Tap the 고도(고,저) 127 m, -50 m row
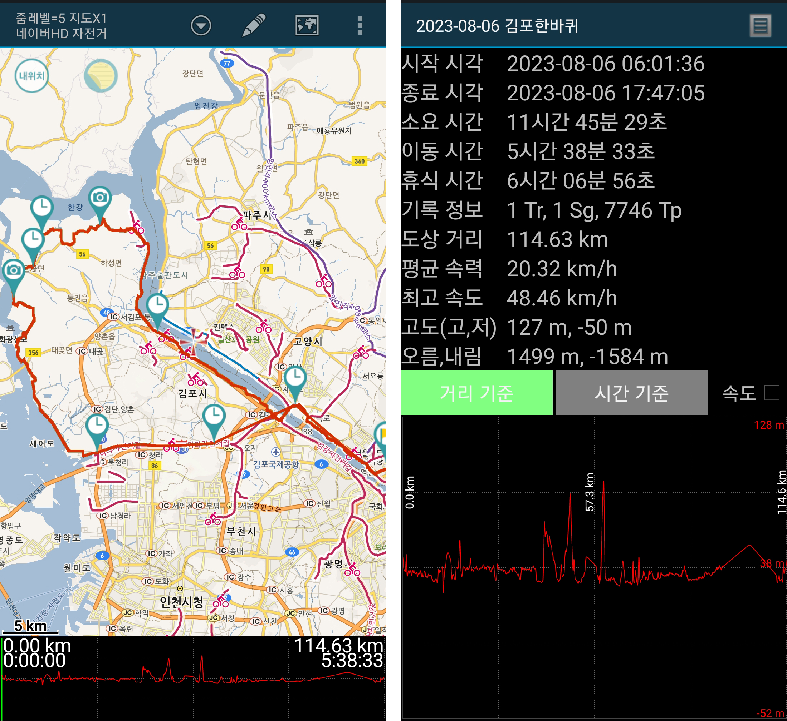The height and width of the screenshot is (721, 787). [x=594, y=327]
